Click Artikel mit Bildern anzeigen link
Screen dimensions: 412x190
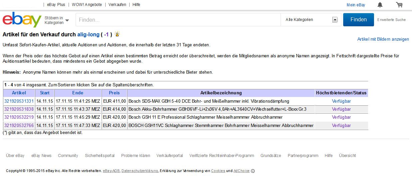tap(383, 39)
